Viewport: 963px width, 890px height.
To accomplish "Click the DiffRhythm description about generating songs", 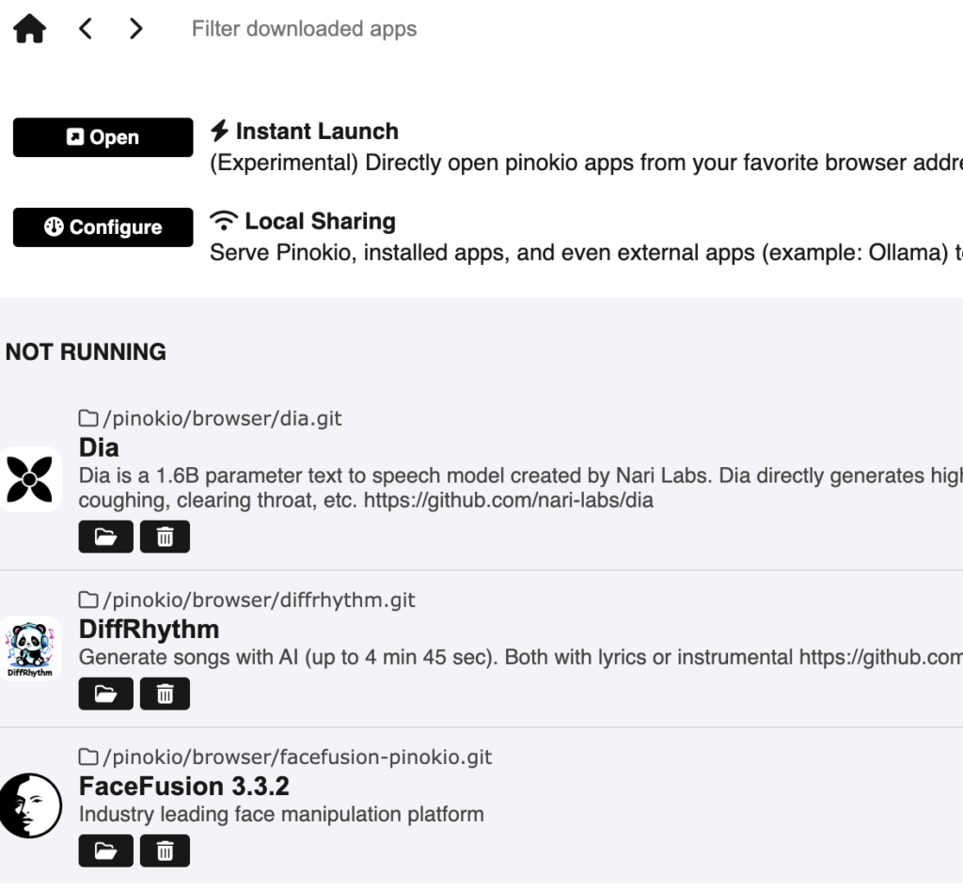I will [521, 657].
